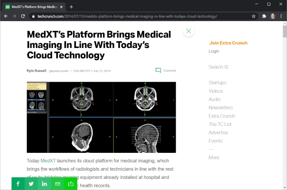Viewport: 287px width, 190px height.
Task: Expand the More menu item
Action: click(x=214, y=157)
